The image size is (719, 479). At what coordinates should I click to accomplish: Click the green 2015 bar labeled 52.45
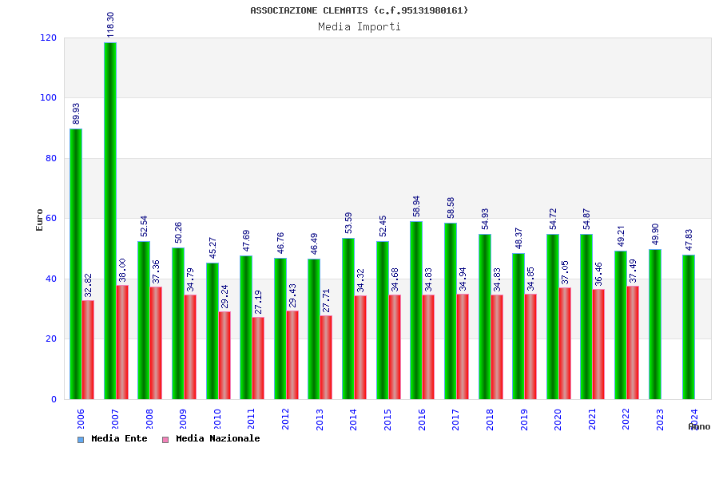(x=383, y=320)
